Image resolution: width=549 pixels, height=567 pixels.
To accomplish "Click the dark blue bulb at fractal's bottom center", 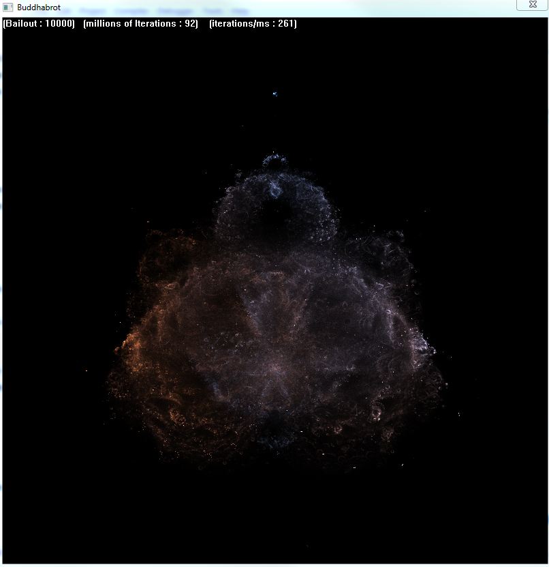I will 274,423.
